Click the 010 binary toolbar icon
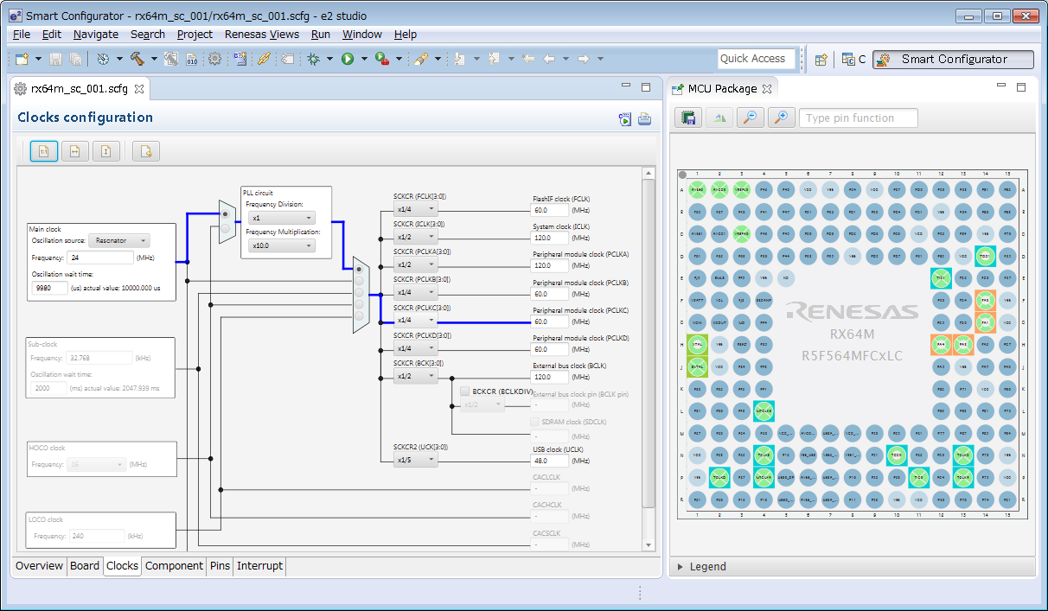The height and width of the screenshot is (611, 1048). point(191,59)
